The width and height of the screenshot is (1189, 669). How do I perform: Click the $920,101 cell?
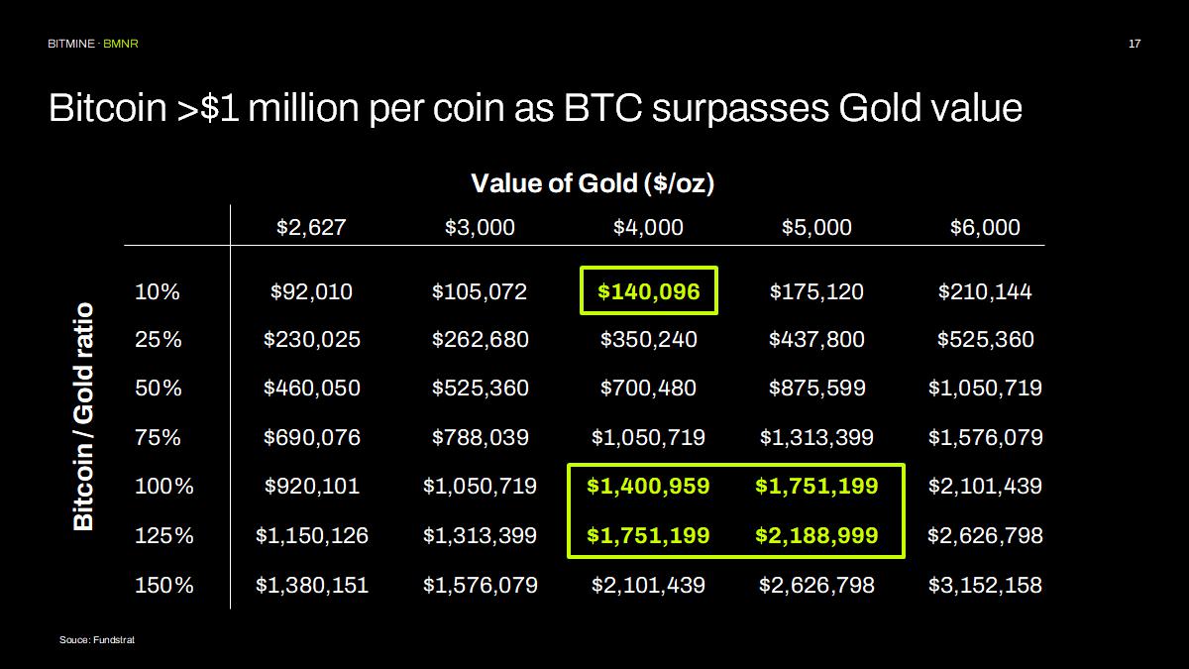pos(311,486)
